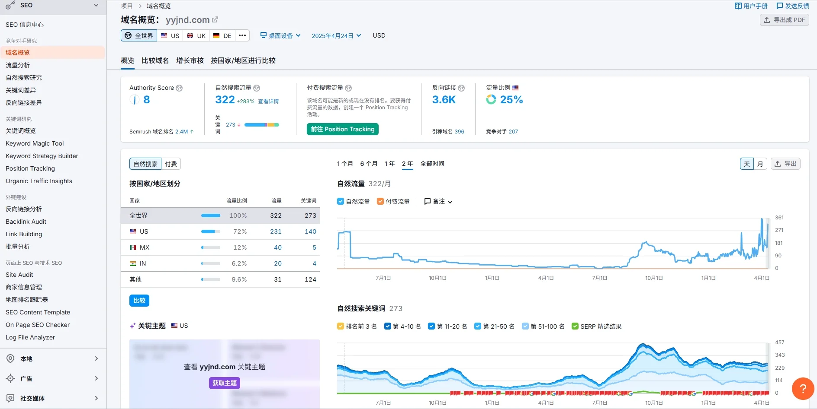Click the 社交媒体 icon in sidebar

pyautogui.click(x=10, y=398)
